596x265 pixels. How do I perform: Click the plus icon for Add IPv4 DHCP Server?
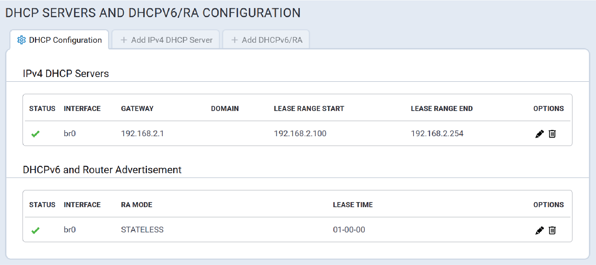[x=124, y=40]
